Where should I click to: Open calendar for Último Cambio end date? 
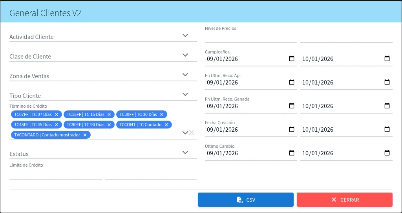click(387, 153)
